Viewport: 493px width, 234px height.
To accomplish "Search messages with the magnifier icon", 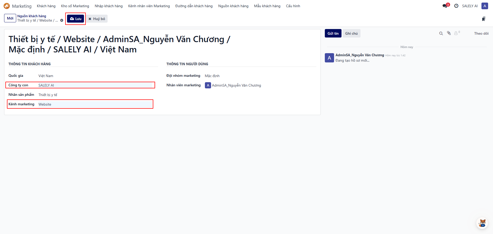I will click(x=441, y=33).
